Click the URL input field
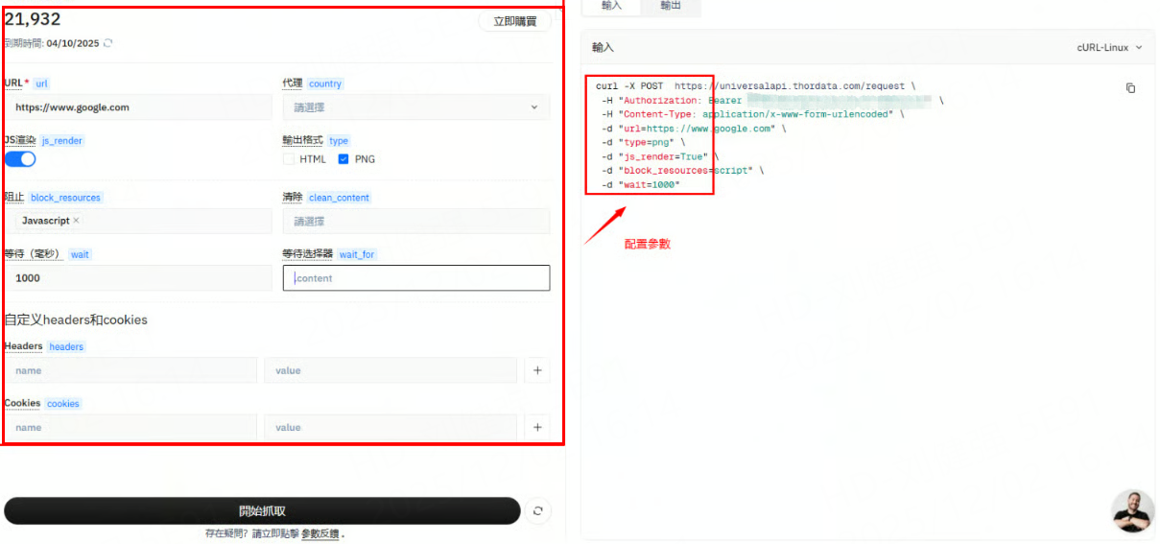This screenshot has width=1160, height=544. pyautogui.click(x=138, y=107)
